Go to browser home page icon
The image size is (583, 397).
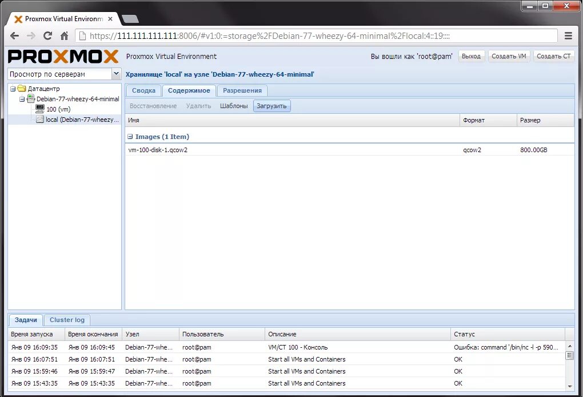(x=65, y=35)
